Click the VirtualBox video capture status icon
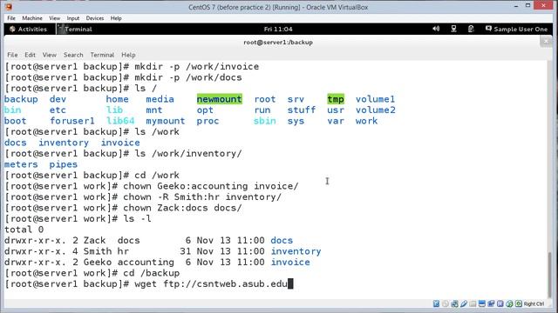 (x=491, y=303)
